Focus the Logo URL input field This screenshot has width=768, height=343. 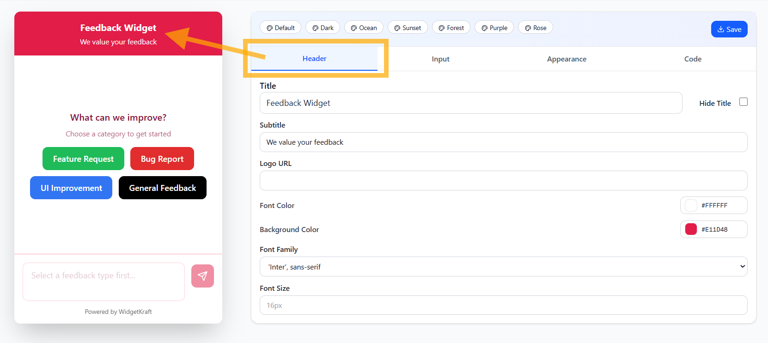pos(503,181)
